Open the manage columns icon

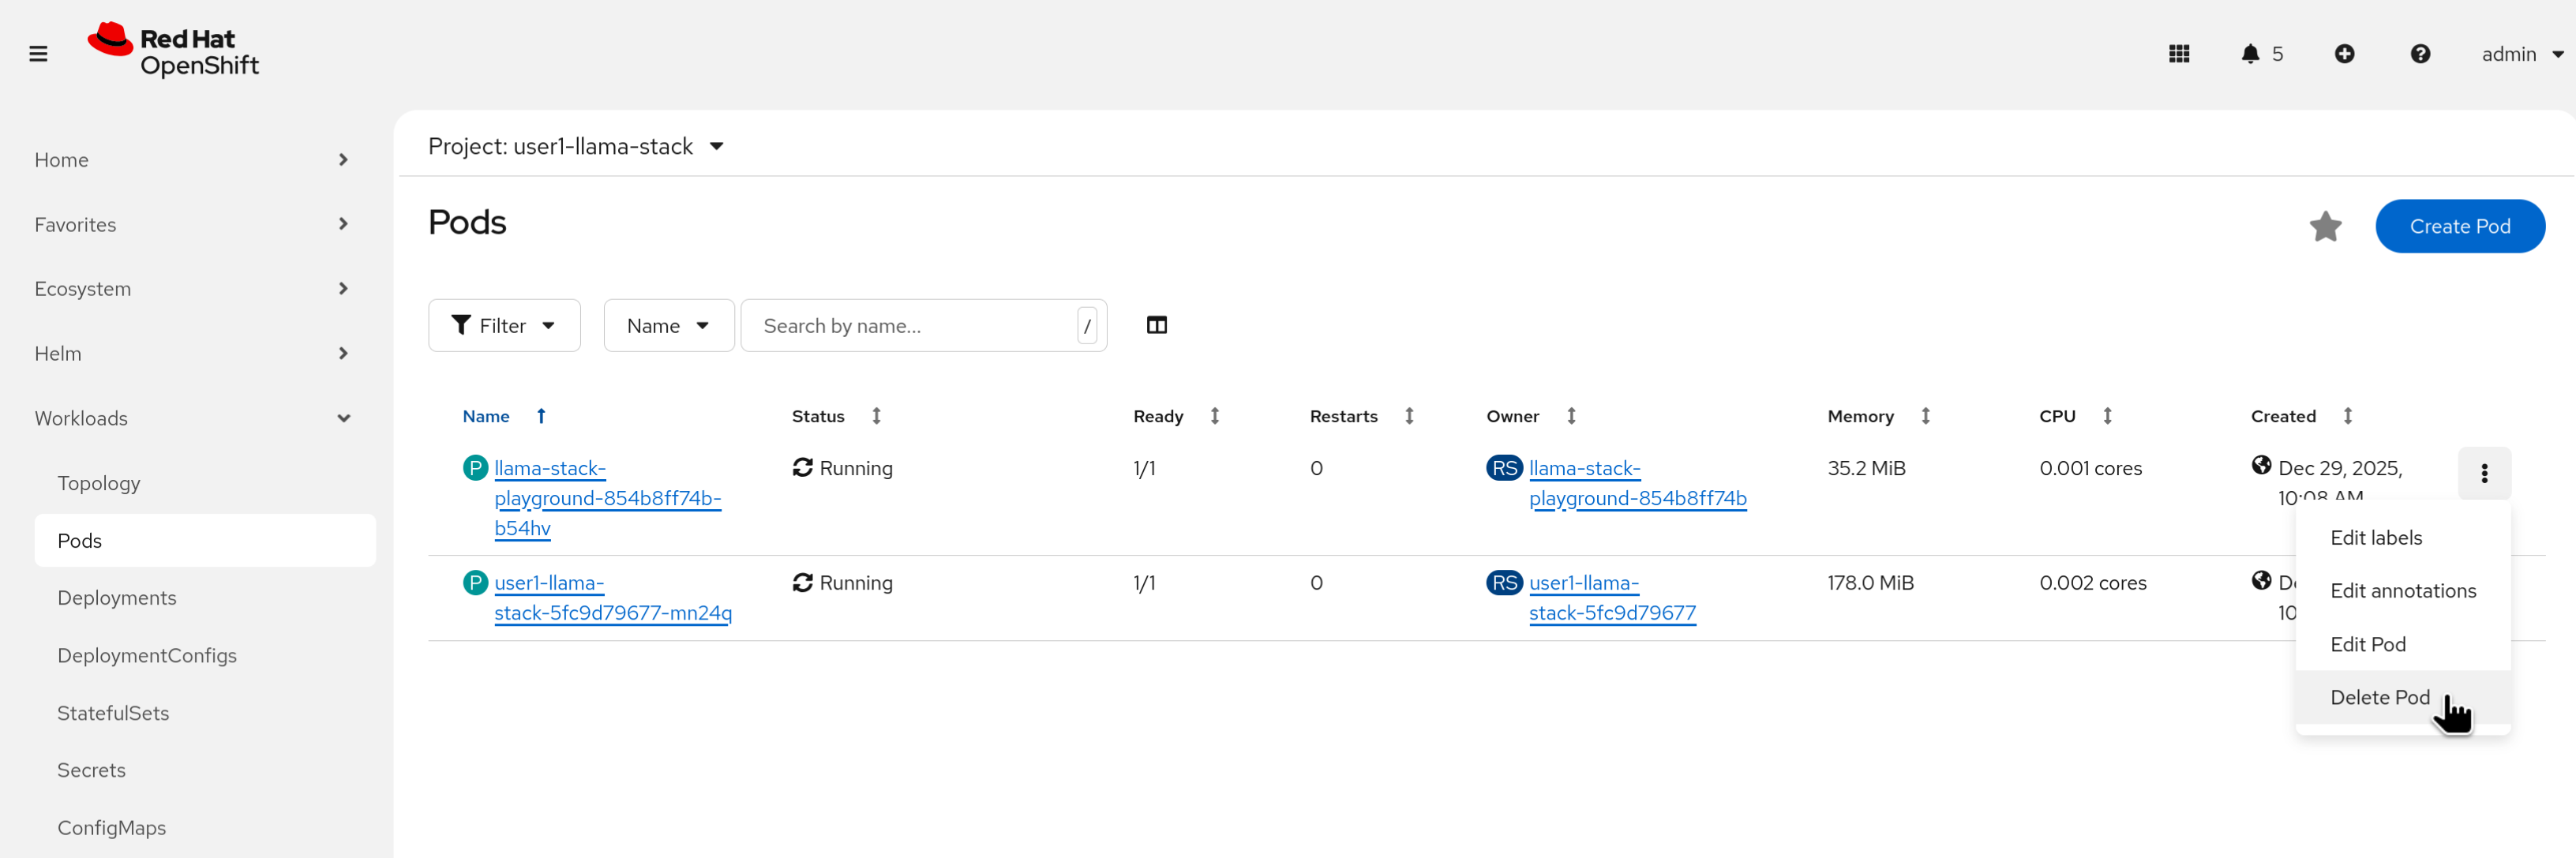(x=1156, y=325)
